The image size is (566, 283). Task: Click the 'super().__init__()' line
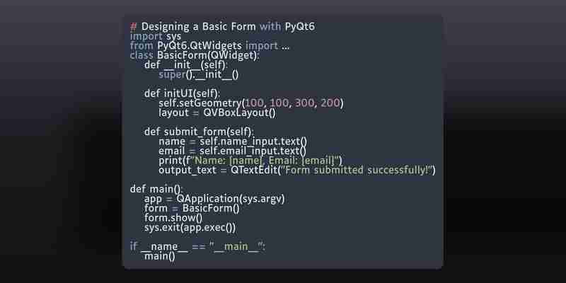(199, 75)
